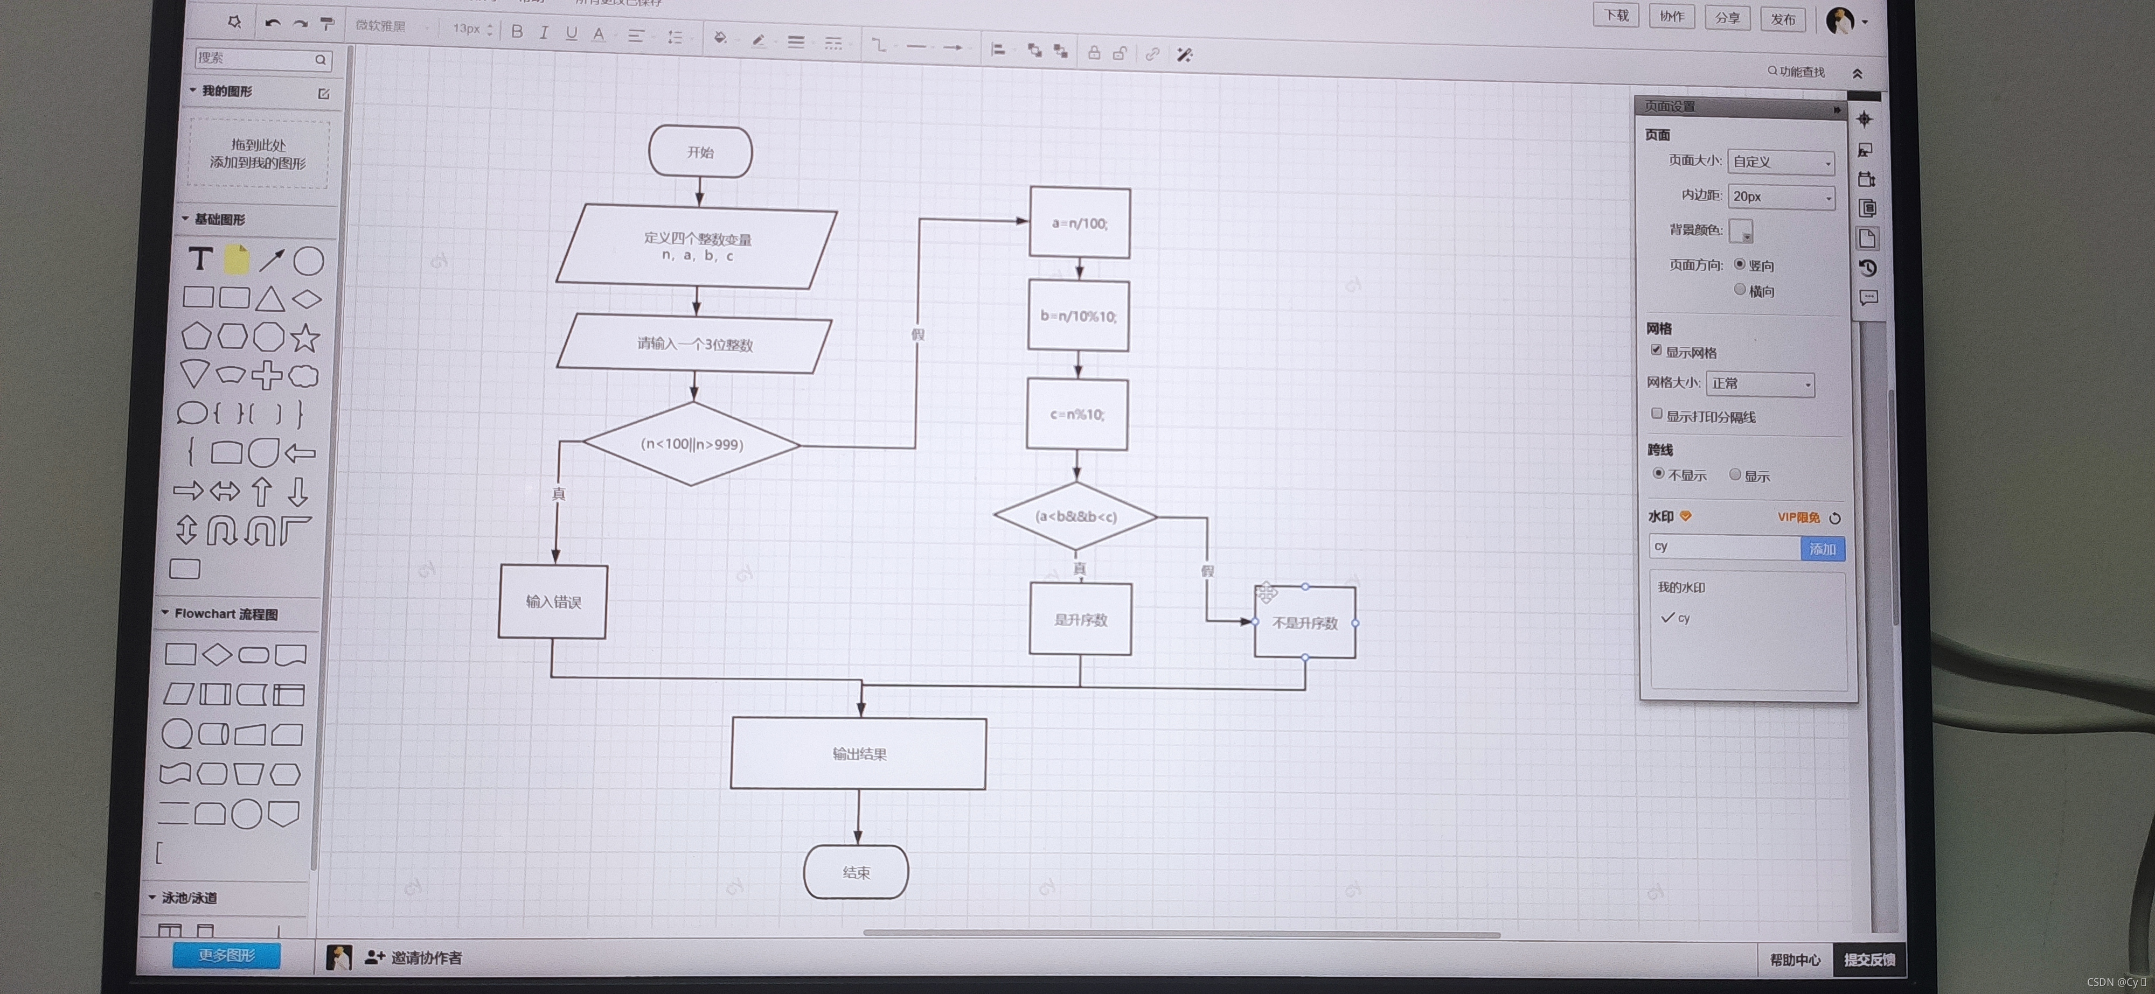This screenshot has width=2155, height=994.
Task: Open the font color tool
Action: click(x=598, y=34)
